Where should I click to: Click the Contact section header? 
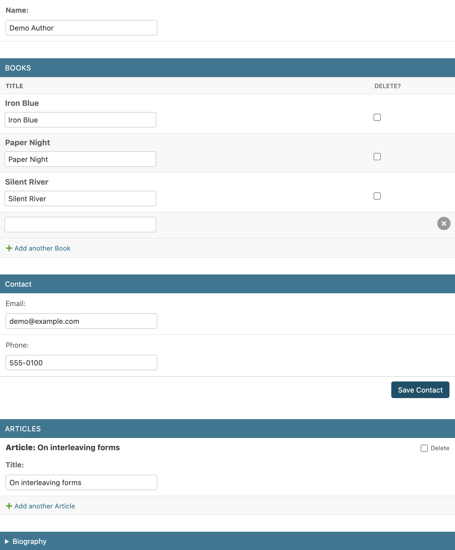pyautogui.click(x=227, y=284)
